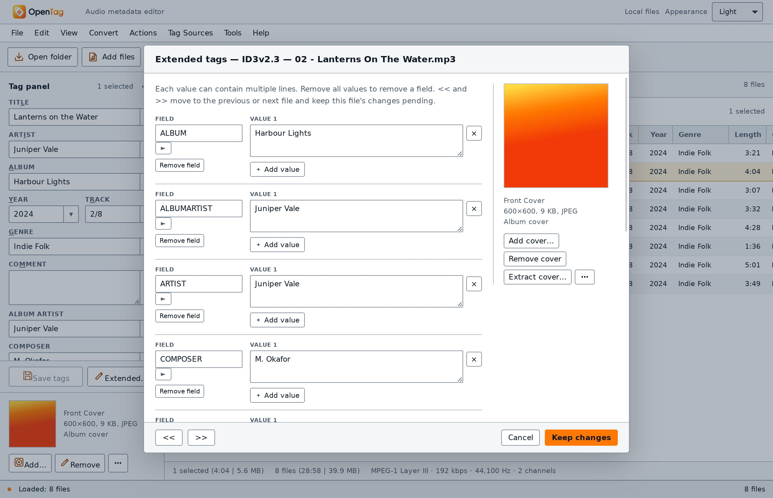Click the Open folder download icon
The width and height of the screenshot is (773, 498).
(19, 57)
